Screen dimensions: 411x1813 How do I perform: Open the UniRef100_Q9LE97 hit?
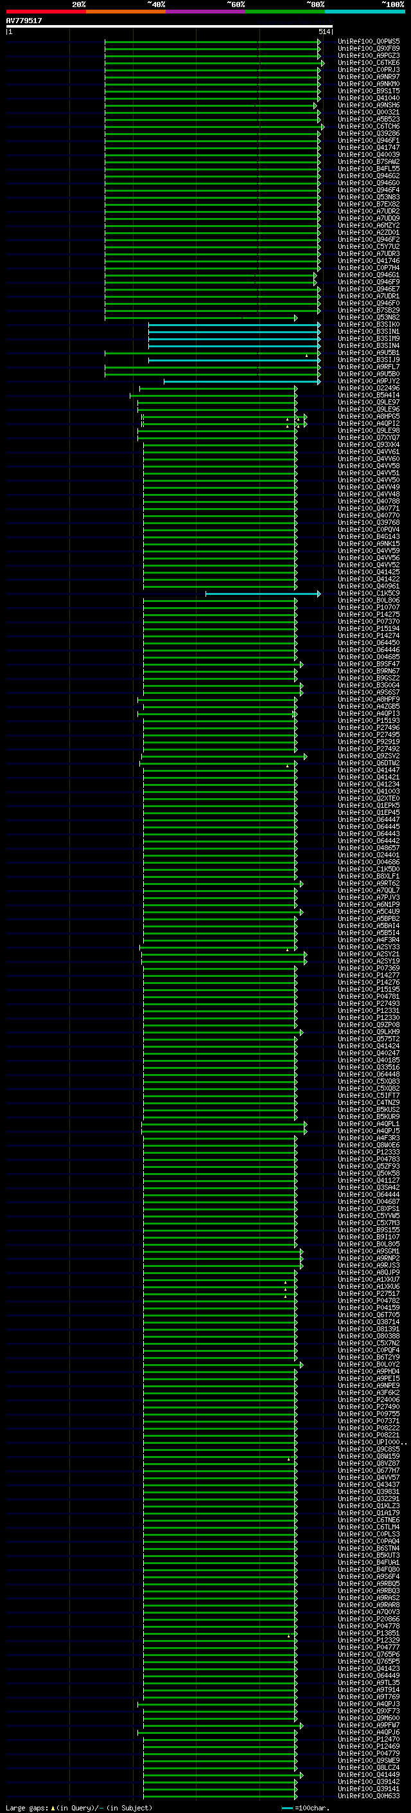point(369,403)
